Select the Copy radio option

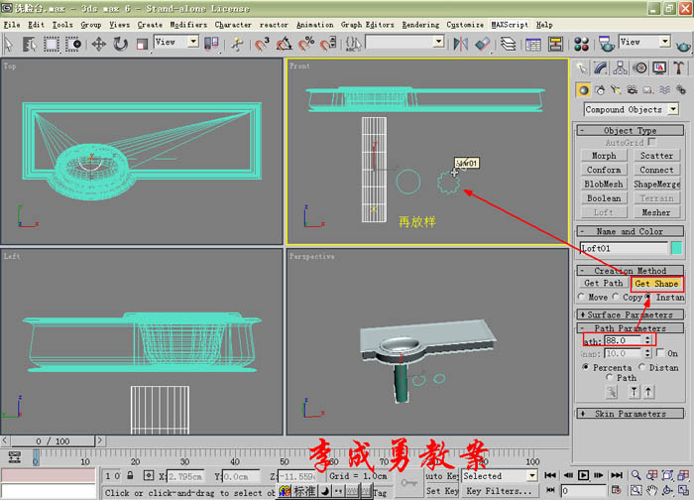click(616, 297)
